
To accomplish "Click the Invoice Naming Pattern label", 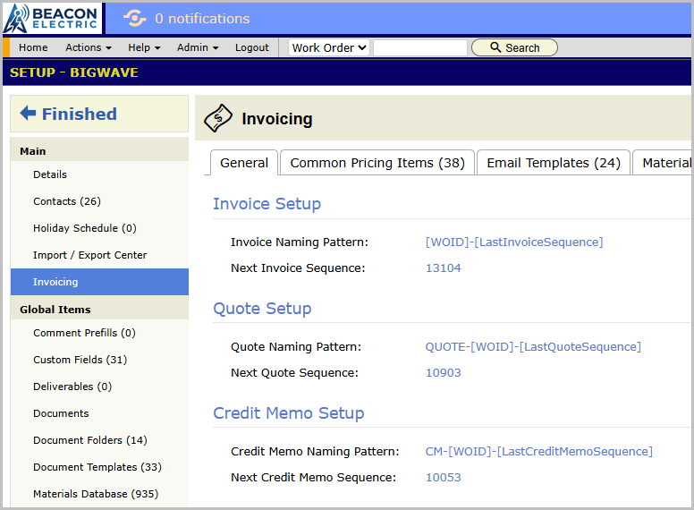I will click(x=300, y=242).
